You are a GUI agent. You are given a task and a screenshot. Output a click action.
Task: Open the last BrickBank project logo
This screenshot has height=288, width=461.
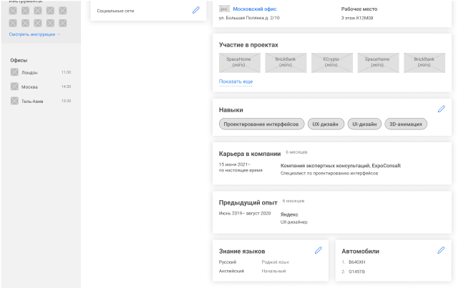coord(424,63)
